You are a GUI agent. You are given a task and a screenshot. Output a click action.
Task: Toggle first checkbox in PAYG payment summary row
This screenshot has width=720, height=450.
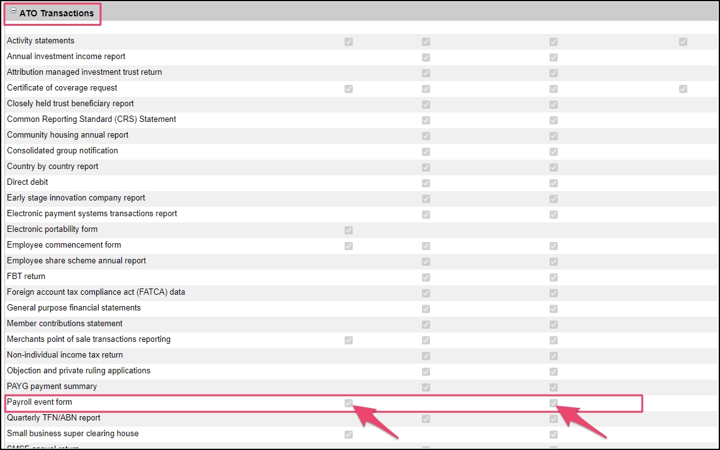tap(426, 387)
